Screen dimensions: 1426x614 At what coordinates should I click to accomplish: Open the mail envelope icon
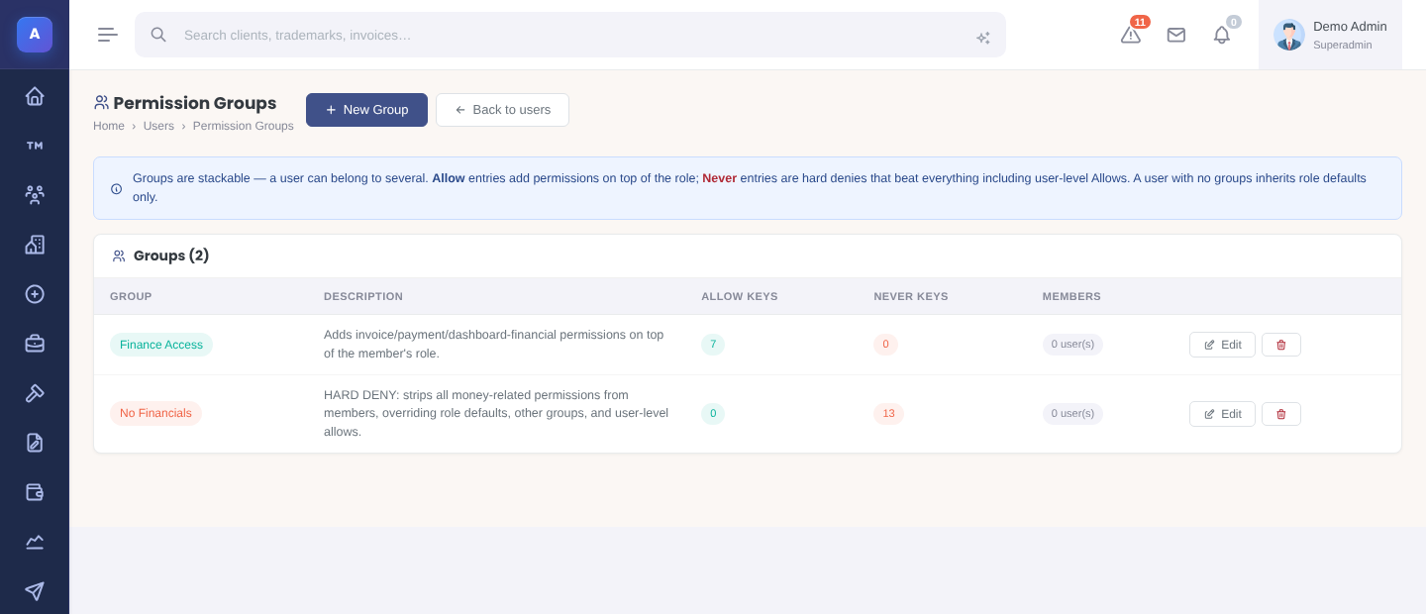coord(1176,35)
